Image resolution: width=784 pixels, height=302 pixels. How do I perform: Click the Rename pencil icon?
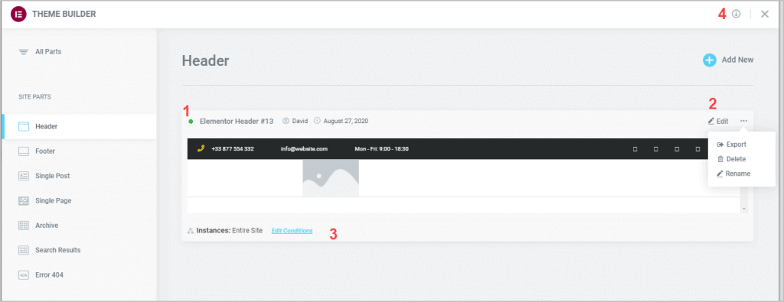pos(720,174)
